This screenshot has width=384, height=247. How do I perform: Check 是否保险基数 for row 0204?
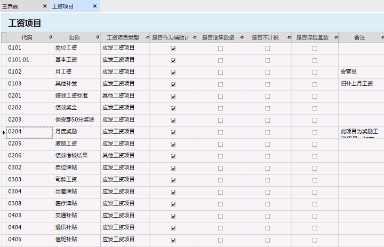pos(315,132)
